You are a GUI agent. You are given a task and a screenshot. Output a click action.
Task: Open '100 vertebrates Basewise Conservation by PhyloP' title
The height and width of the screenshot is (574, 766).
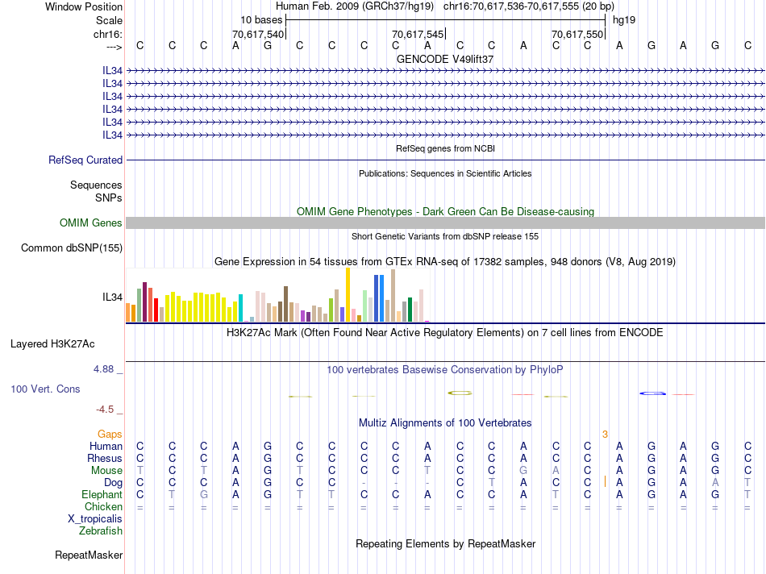click(x=445, y=370)
